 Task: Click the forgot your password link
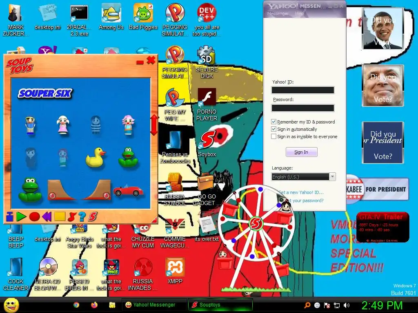tap(305, 201)
